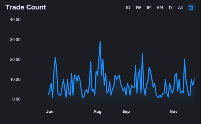The image size is (201, 124).
Task: Set chart range to 6M
Action: [160, 8]
